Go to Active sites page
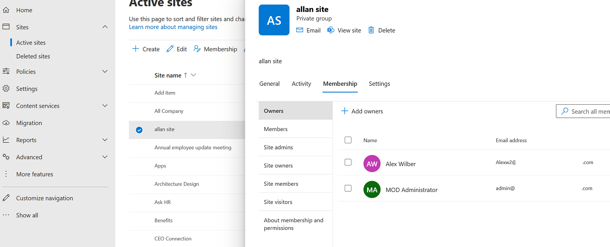610x247 pixels. click(x=31, y=43)
